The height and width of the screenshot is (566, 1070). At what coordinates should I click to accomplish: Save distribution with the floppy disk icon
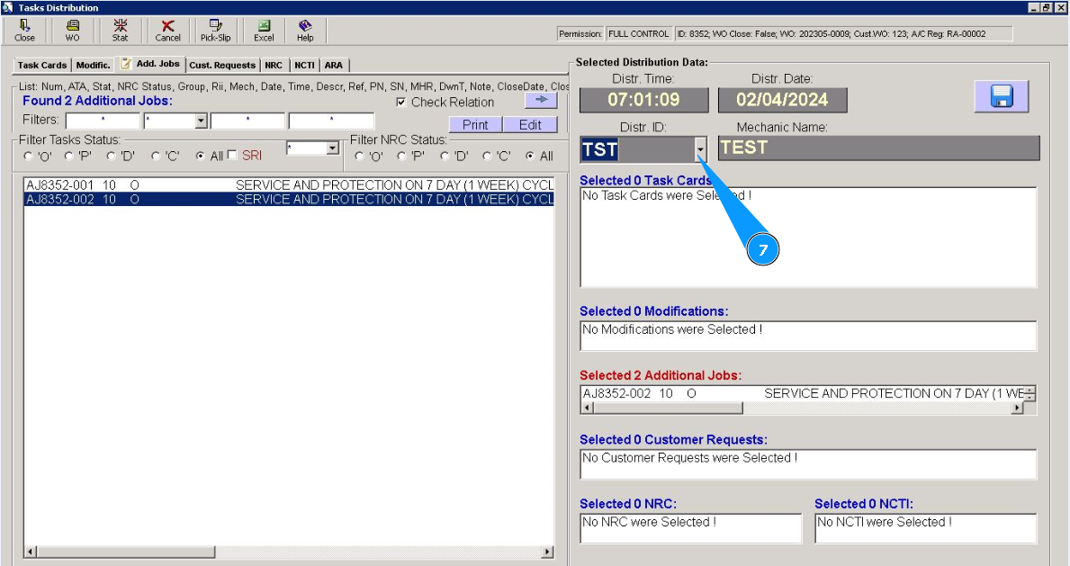pyautogui.click(x=1001, y=96)
